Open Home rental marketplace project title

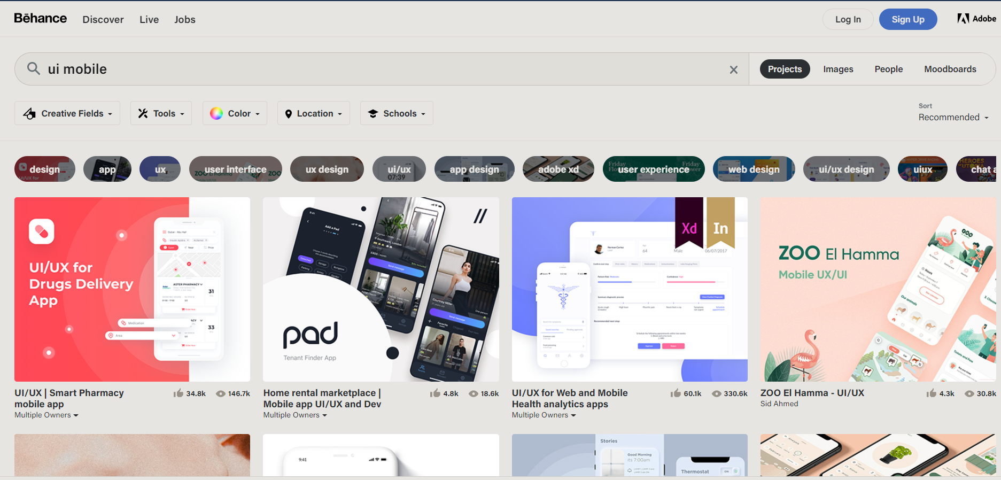click(322, 399)
